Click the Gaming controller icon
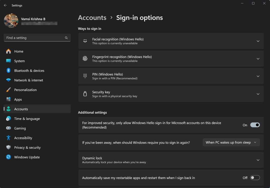270x188 pixels. pyautogui.click(x=8, y=128)
